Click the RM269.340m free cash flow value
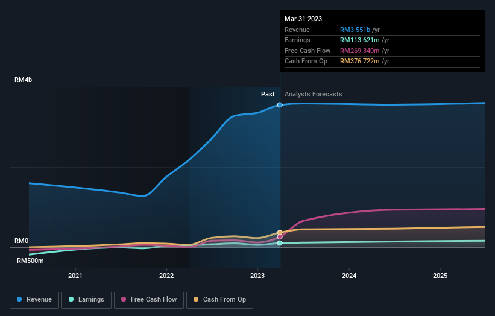Screen dimensions: 495x316 point(359,51)
